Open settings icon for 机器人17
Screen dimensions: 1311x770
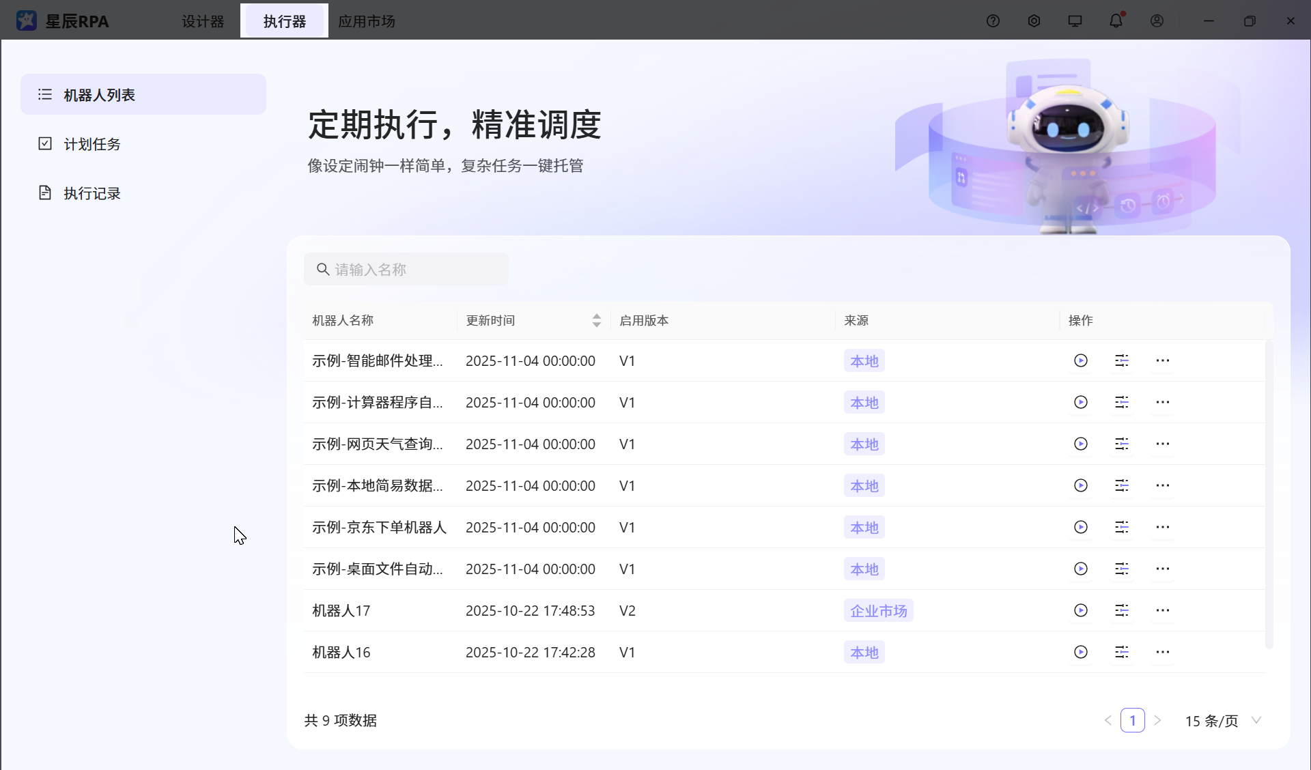[1121, 610]
